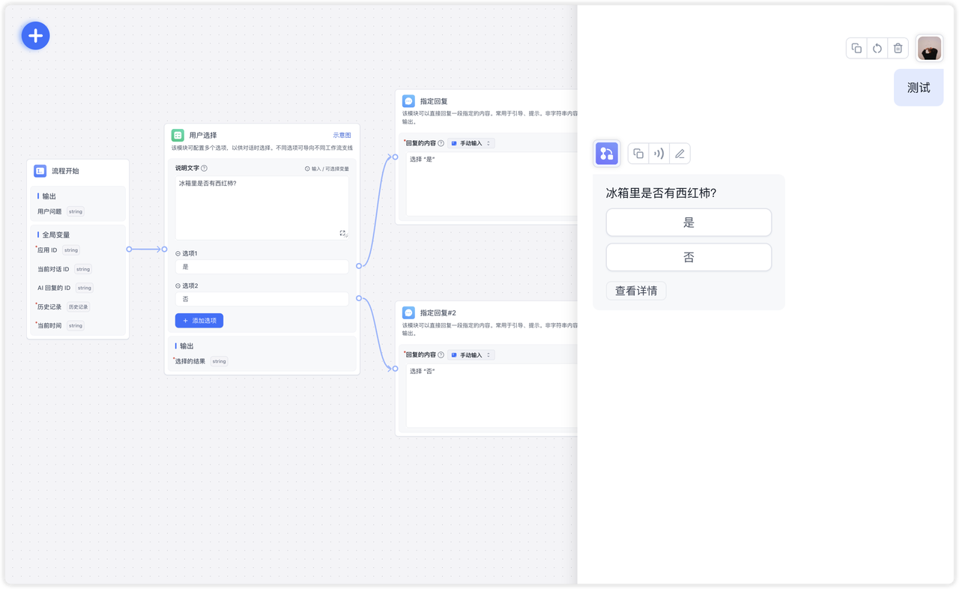
Task: Open 手动输入 dropdown in 指定回复 node
Action: click(471, 143)
